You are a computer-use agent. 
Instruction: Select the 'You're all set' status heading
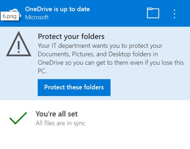[57, 114]
